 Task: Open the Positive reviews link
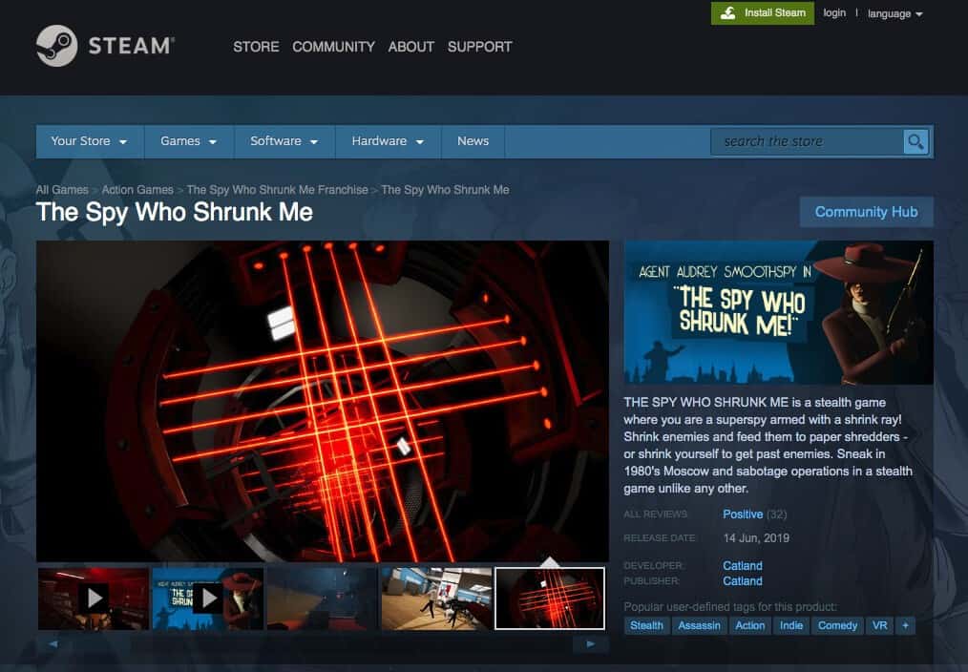tap(743, 514)
